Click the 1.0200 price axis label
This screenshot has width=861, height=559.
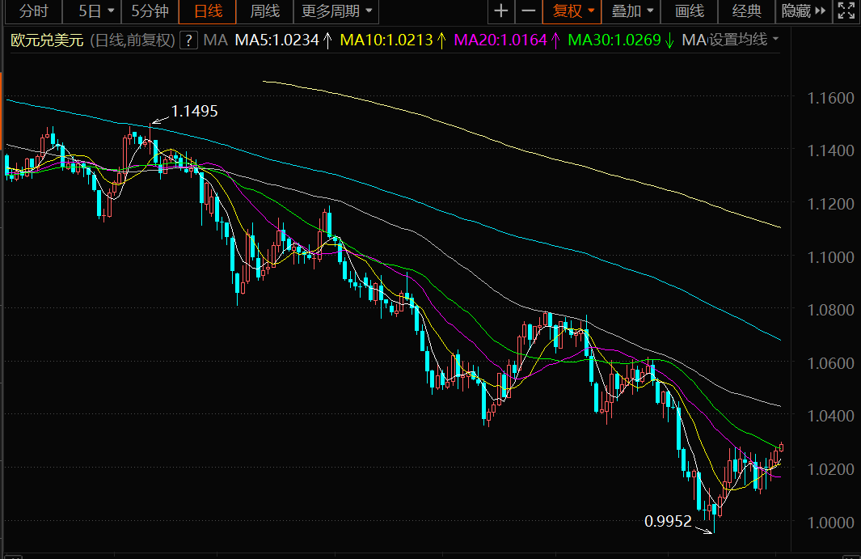click(830, 469)
